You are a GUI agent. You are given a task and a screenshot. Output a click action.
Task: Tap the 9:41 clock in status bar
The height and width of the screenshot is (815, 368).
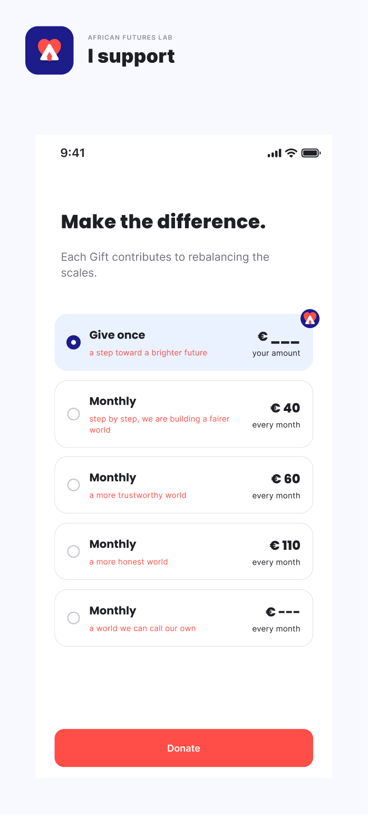click(x=73, y=153)
